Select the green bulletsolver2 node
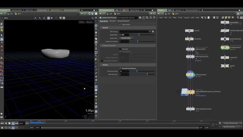 pyautogui.click(x=225, y=47)
